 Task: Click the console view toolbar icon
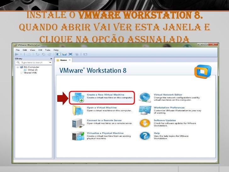85,54
